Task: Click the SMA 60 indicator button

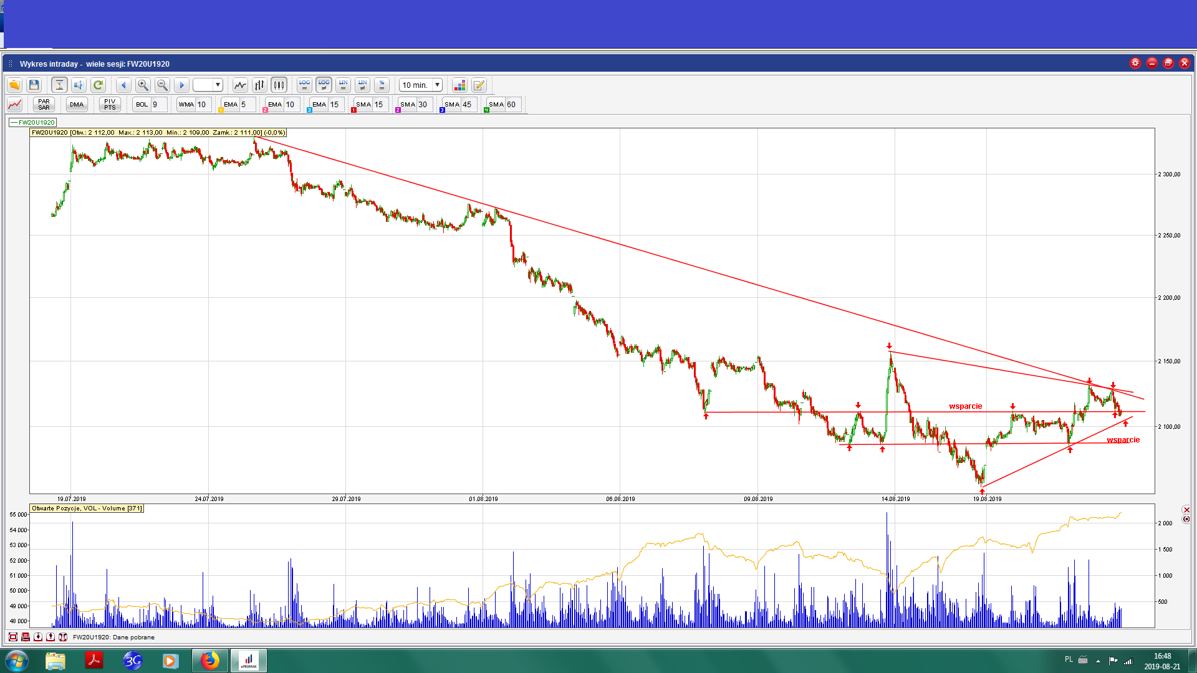Action: click(497, 105)
